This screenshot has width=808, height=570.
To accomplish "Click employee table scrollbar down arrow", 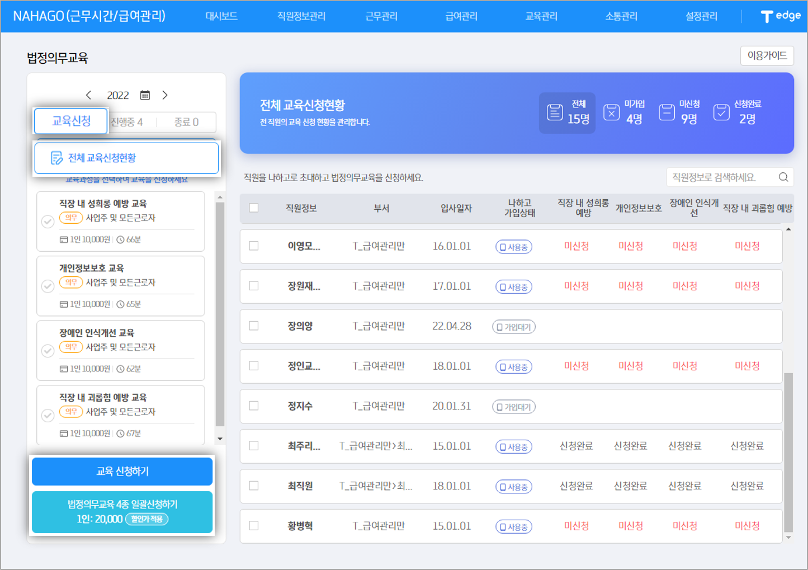I will click(788, 538).
